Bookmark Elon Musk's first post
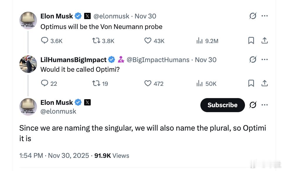The width and height of the screenshot is (284, 171). tap(251, 41)
